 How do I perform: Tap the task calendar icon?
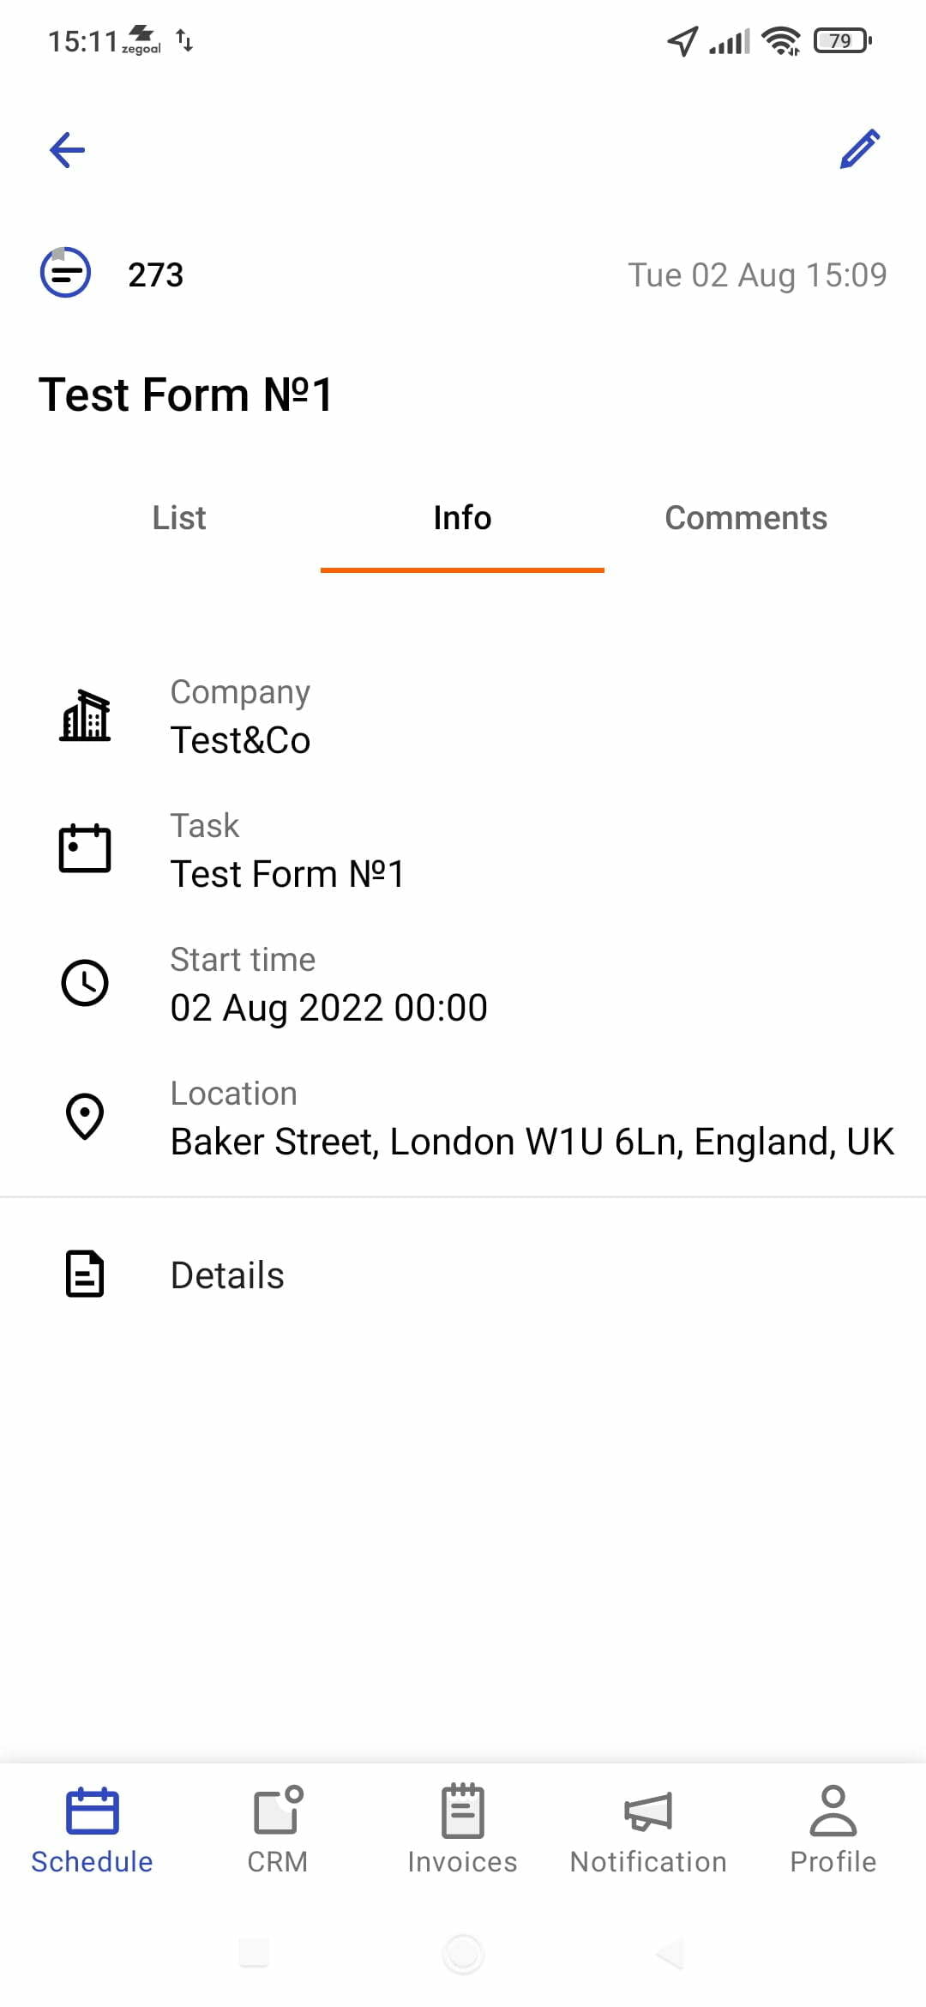(85, 848)
